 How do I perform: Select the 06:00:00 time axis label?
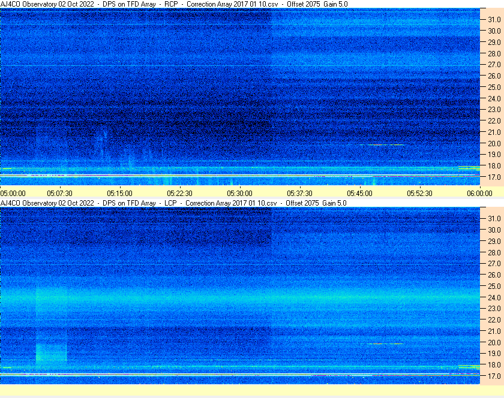pyautogui.click(x=479, y=194)
